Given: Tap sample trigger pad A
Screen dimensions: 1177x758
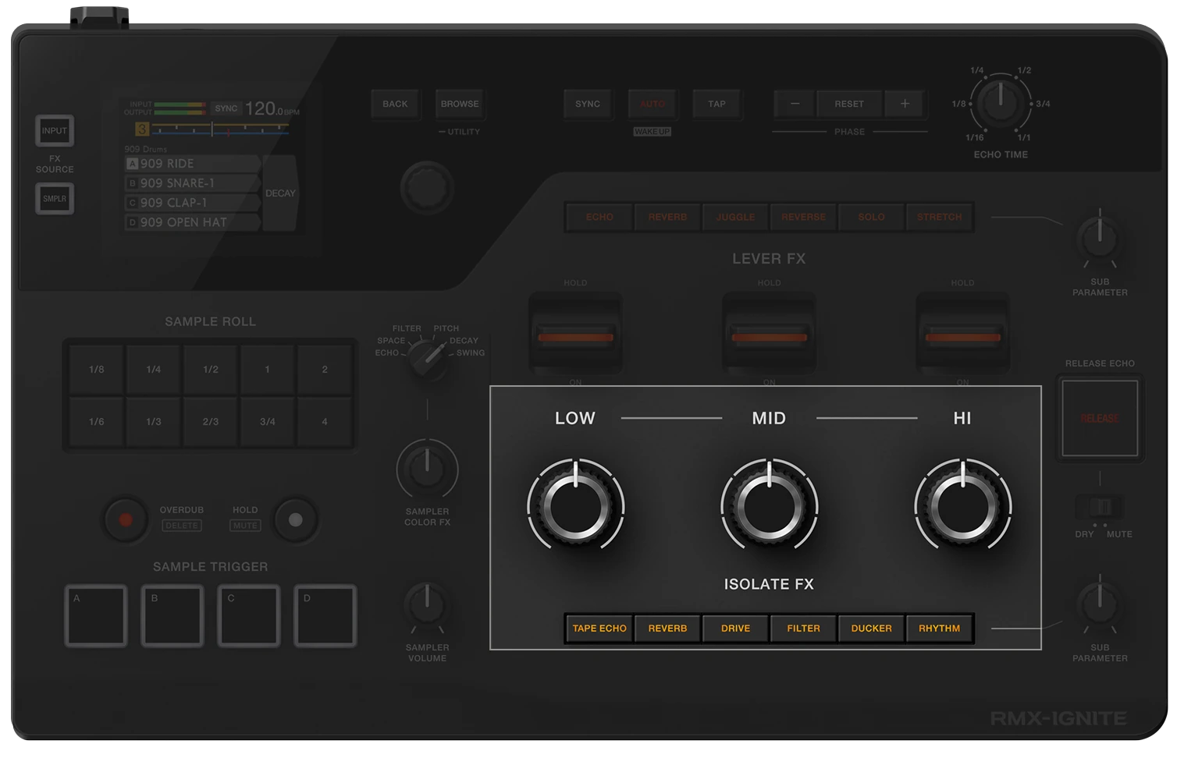Looking at the screenshot, I should 96,616.
